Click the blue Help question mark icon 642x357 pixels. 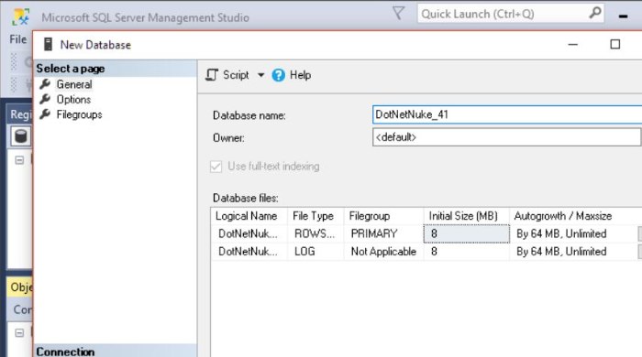pos(279,75)
